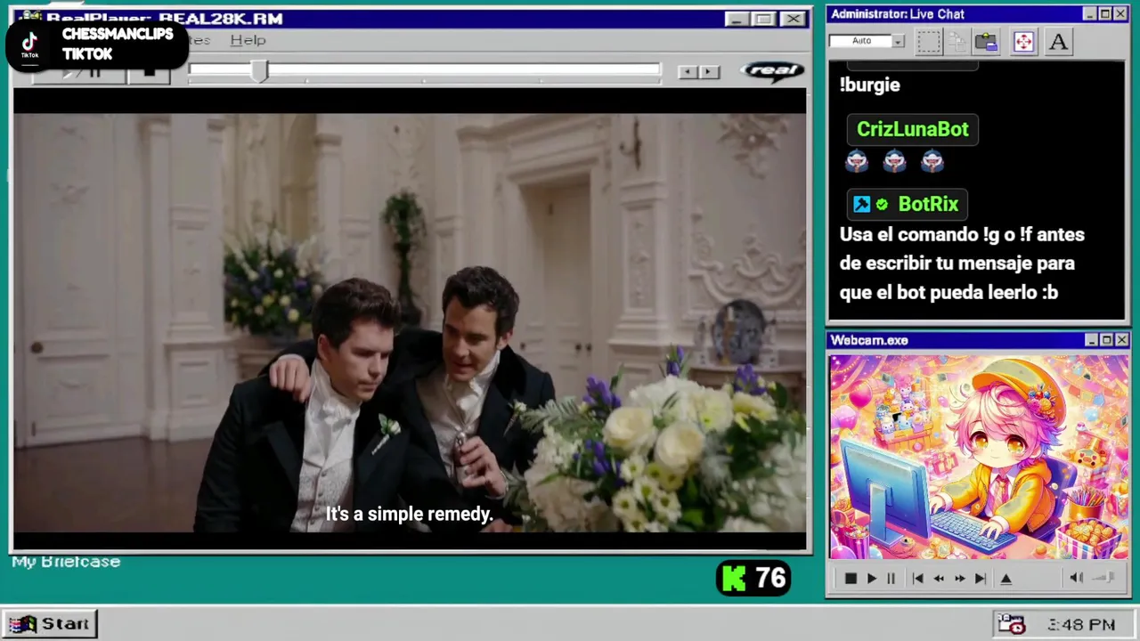The image size is (1140, 641).
Task: Click the CHESSMANCLIPS TIKTOK label
Action: pos(118,44)
